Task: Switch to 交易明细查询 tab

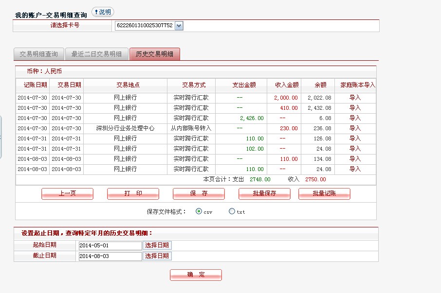Action: click(x=38, y=54)
